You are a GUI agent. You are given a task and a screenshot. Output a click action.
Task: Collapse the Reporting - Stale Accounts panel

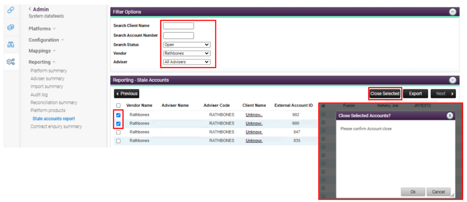click(x=452, y=80)
